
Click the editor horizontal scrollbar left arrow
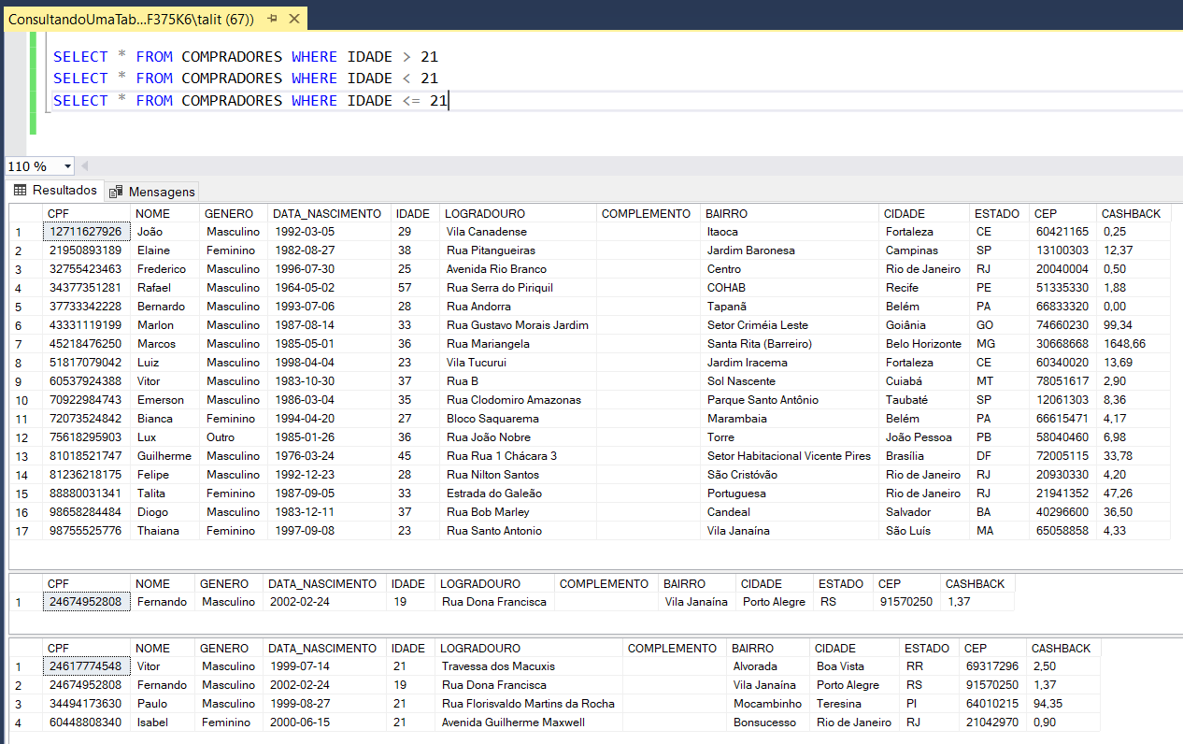pyautogui.click(x=85, y=166)
